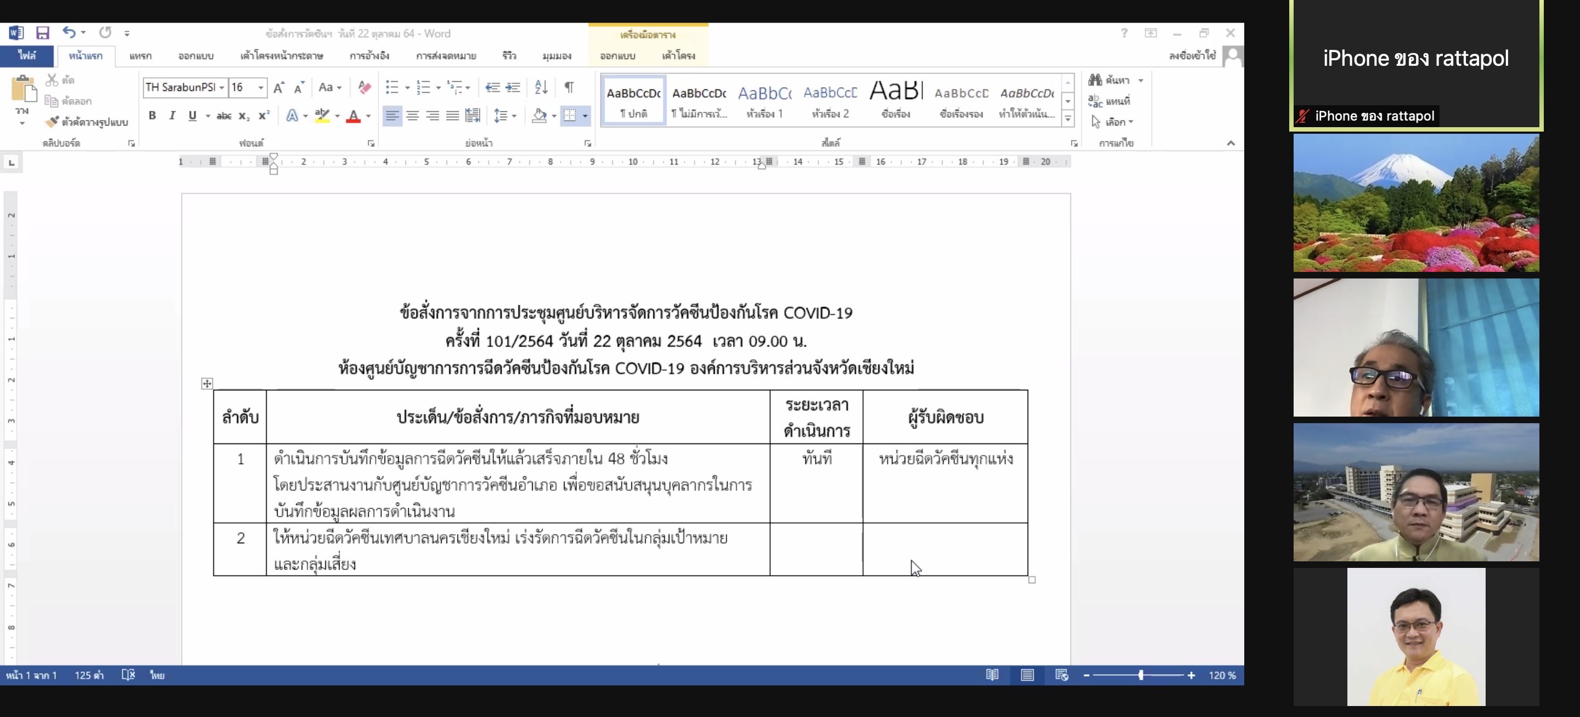Toggle Subscript formatting
The width and height of the screenshot is (1580, 717).
[x=244, y=115]
